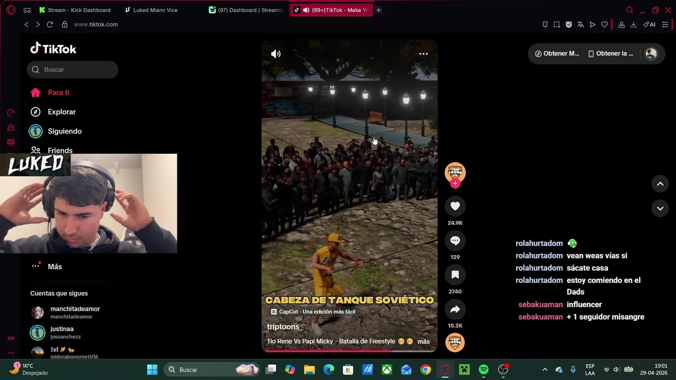Open the page translate icon

580,25
